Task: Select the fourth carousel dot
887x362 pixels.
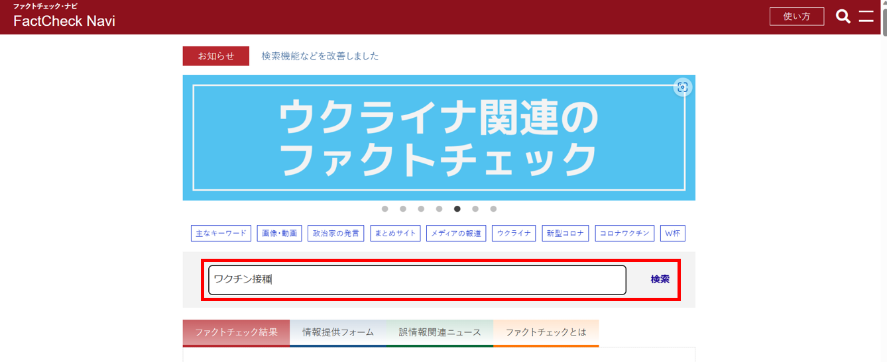Action: click(x=439, y=209)
